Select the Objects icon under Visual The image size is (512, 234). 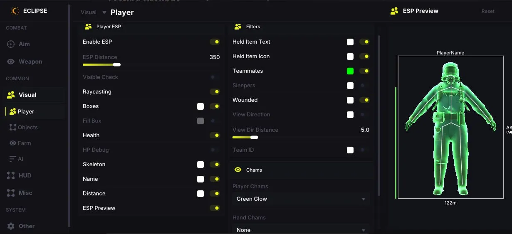pos(13,127)
